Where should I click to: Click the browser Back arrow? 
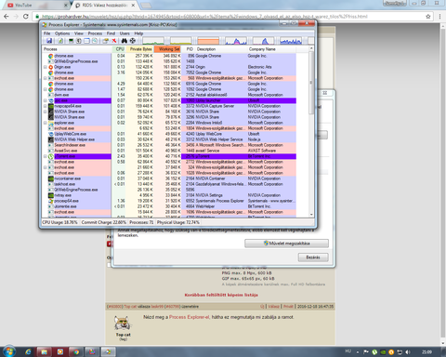coord(7,17)
